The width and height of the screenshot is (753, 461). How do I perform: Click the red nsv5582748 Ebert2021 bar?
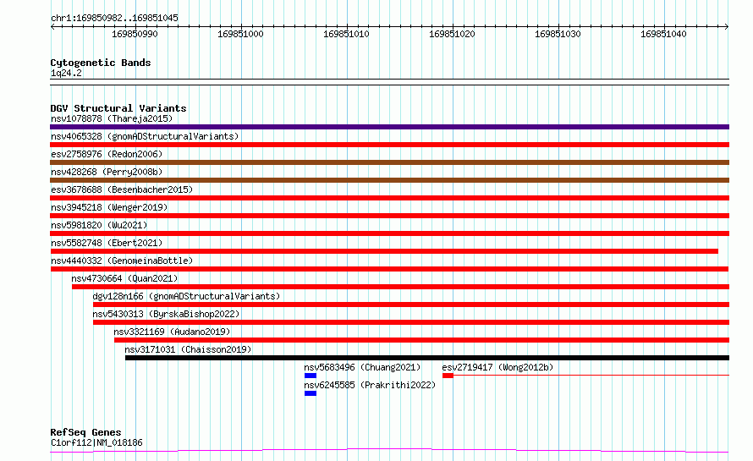click(x=384, y=251)
